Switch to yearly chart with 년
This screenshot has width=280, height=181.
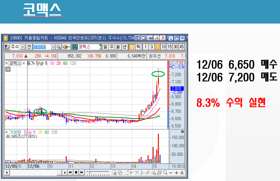pos(124,47)
